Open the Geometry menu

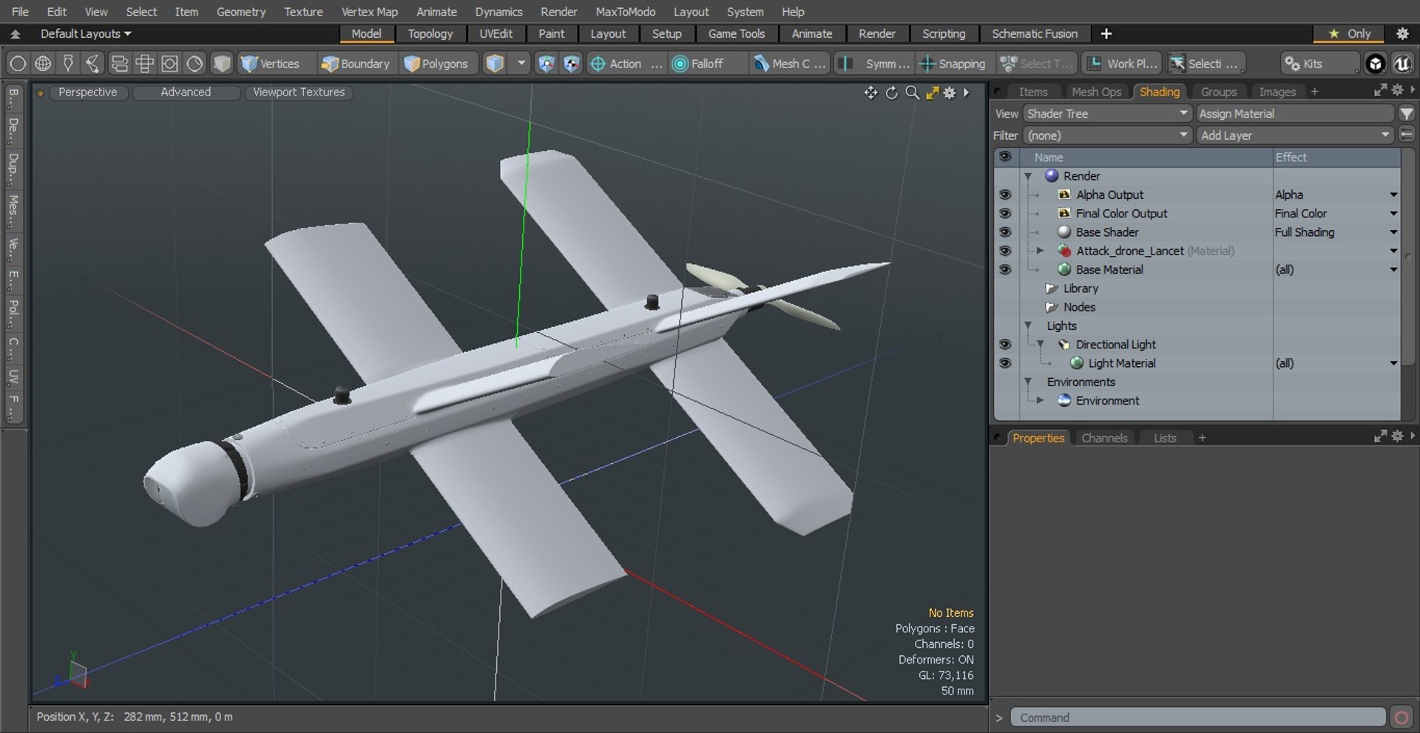pos(240,12)
